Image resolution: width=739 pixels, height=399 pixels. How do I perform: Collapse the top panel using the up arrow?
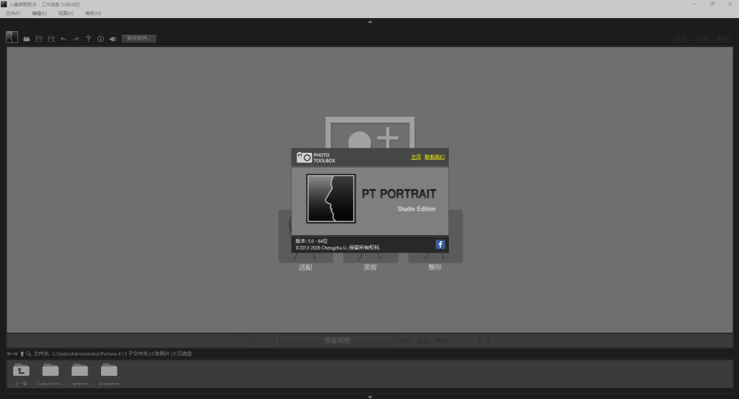[x=370, y=22]
